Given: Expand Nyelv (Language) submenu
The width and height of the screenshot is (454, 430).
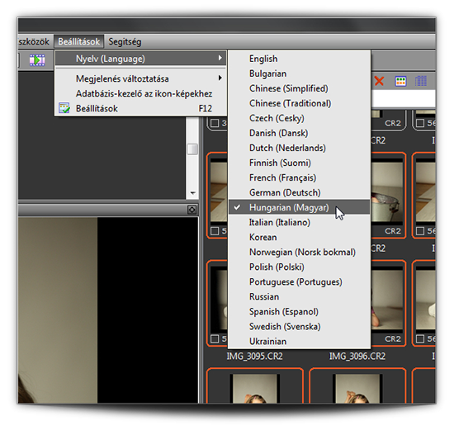Looking at the screenshot, I should [140, 59].
